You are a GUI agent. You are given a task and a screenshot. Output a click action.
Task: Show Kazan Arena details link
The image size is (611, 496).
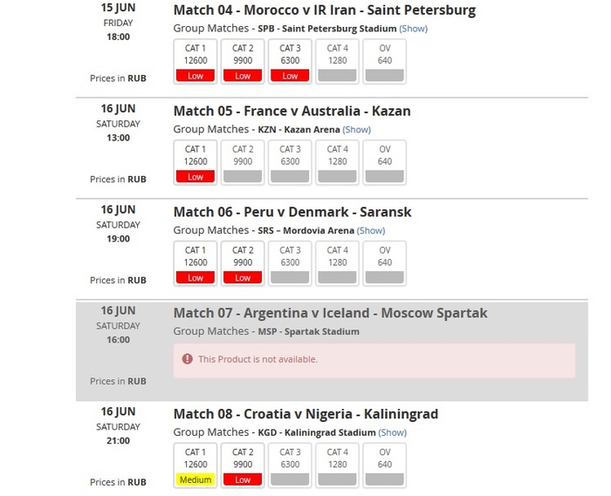pyautogui.click(x=356, y=130)
